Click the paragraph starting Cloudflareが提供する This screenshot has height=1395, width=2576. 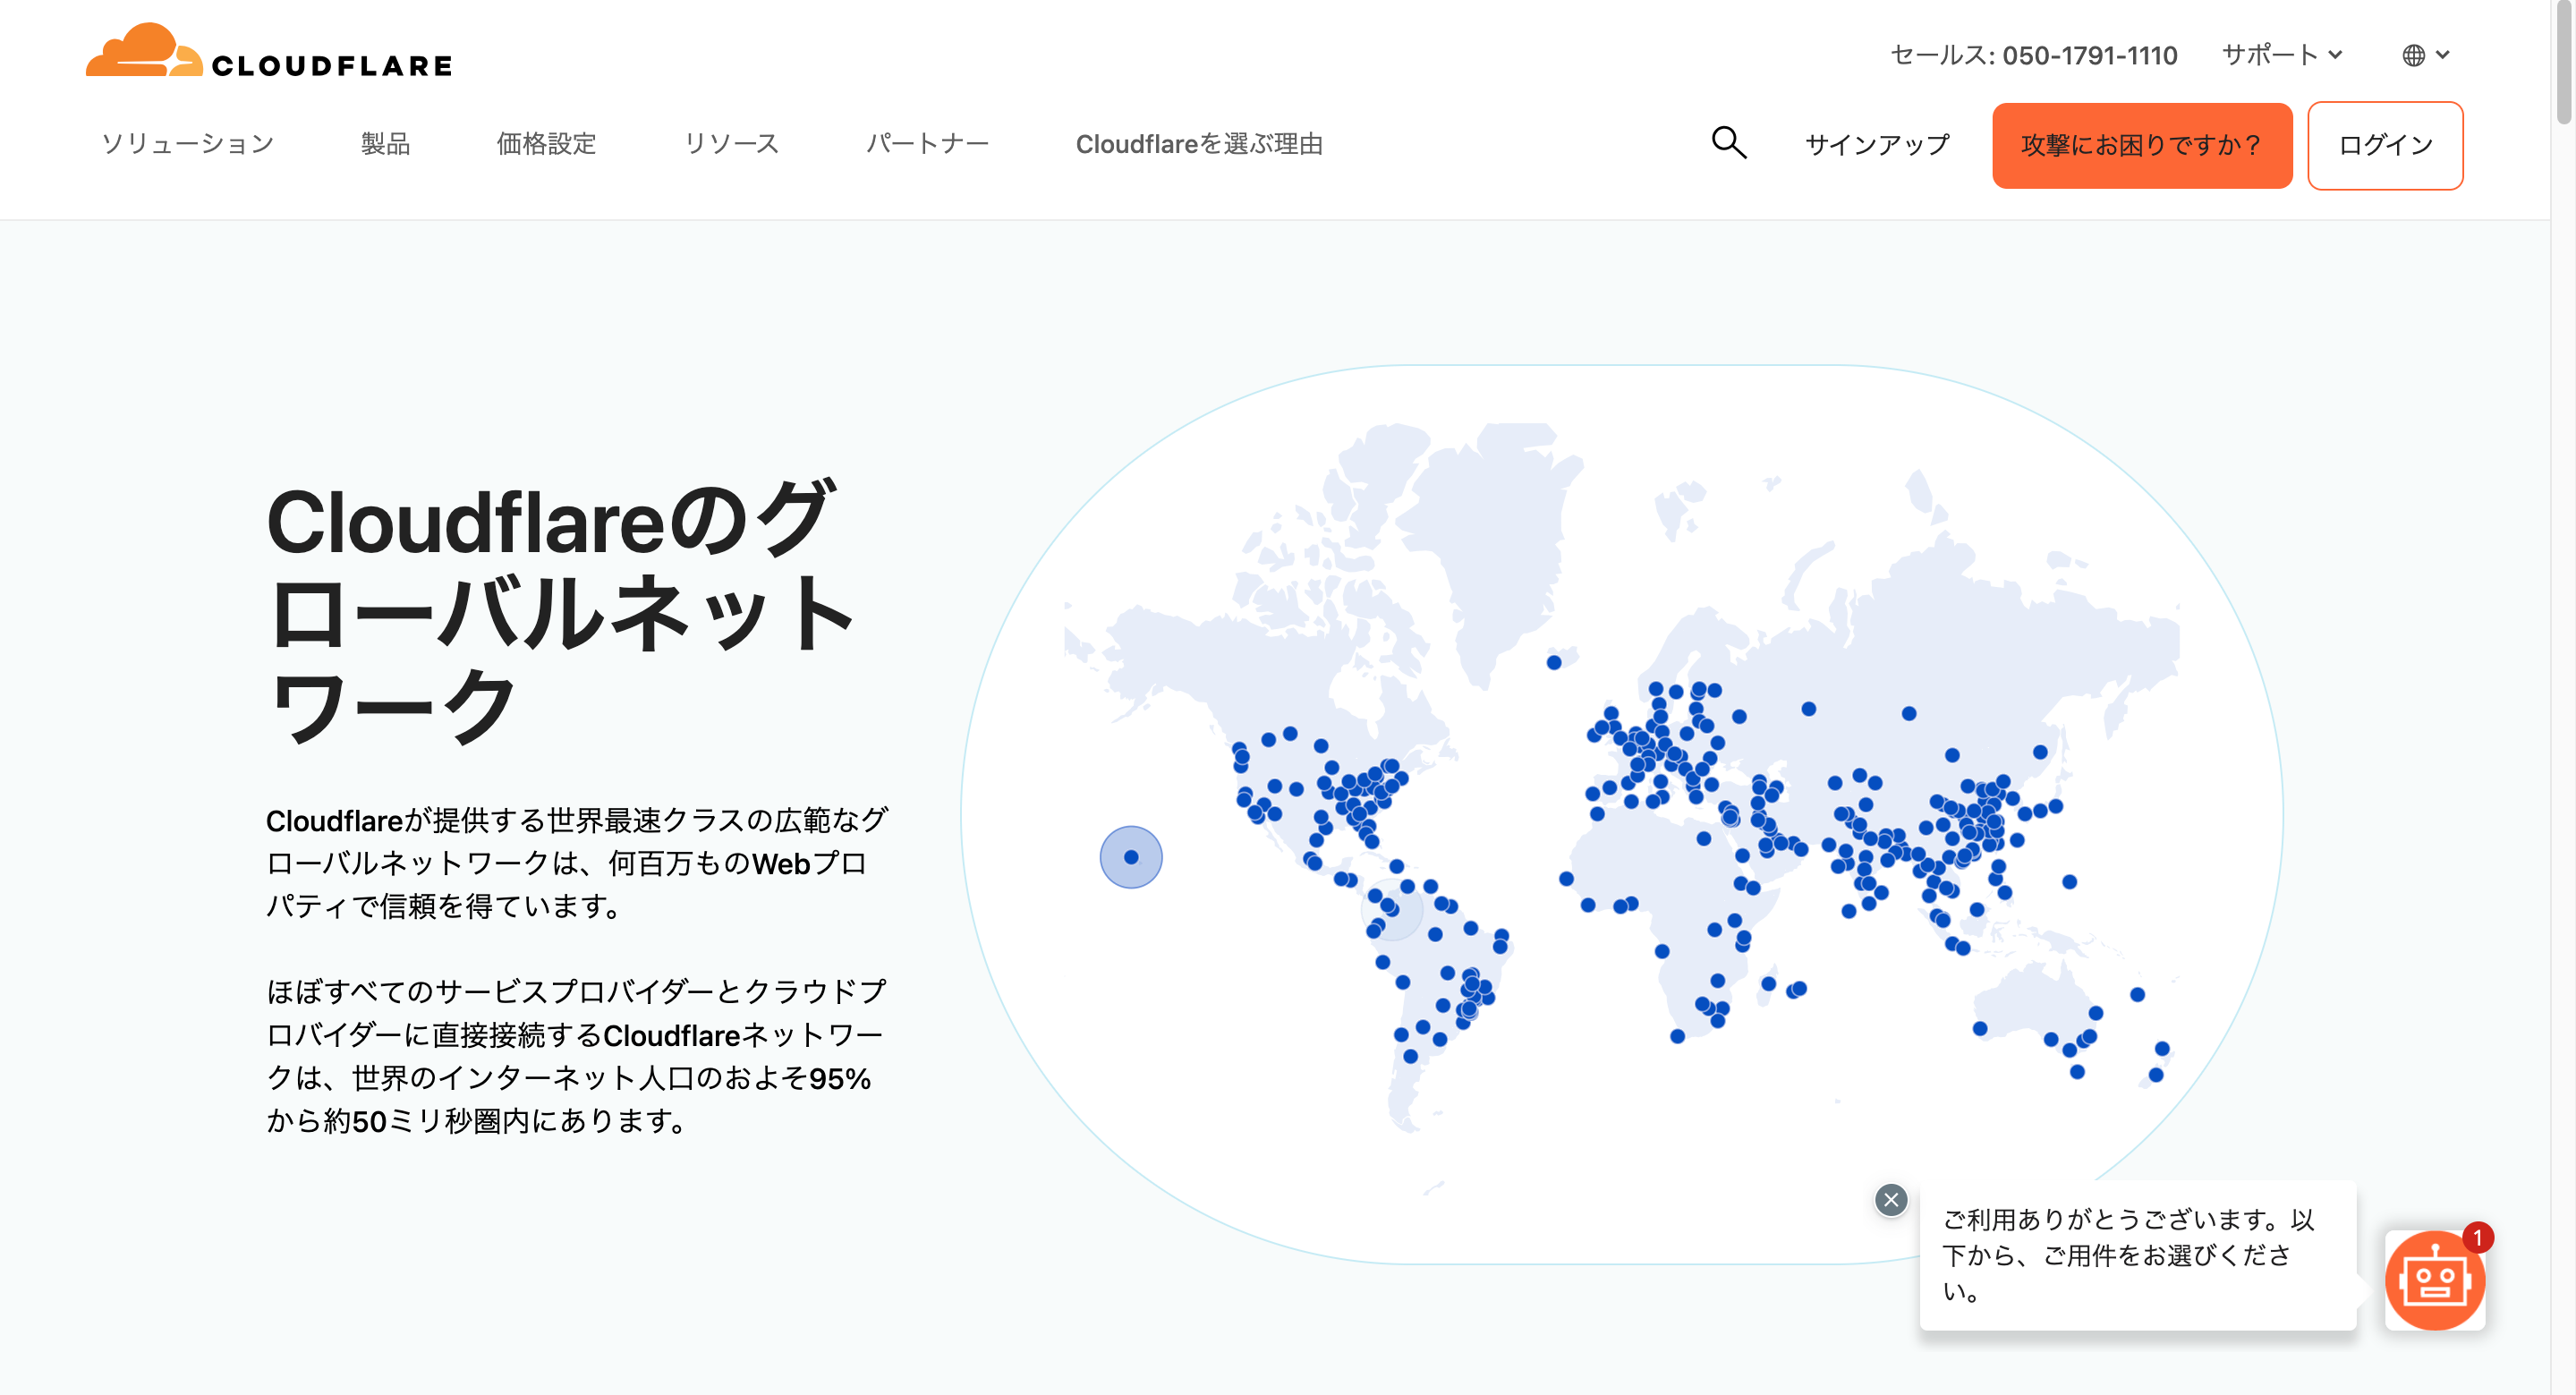click(x=577, y=863)
